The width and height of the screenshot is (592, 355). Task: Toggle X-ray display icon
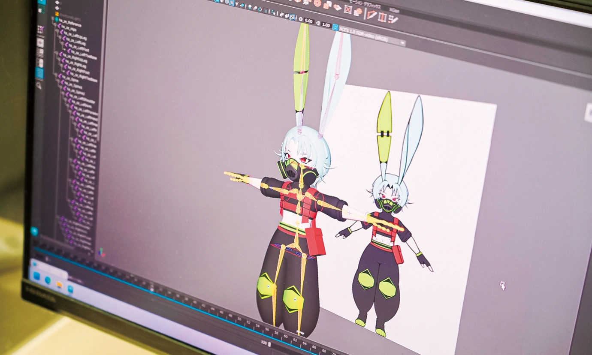tap(281, 15)
